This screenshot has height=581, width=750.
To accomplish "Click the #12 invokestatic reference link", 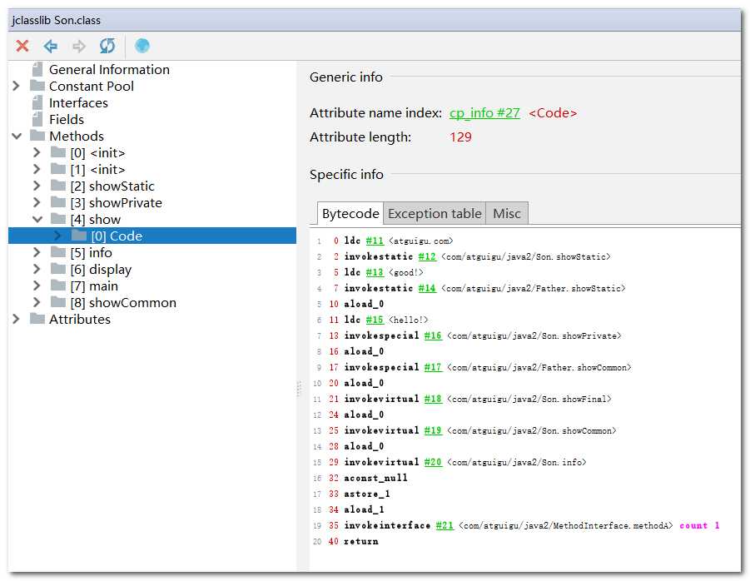I will (x=426, y=257).
